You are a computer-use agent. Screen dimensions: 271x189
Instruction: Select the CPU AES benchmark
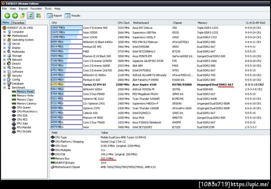22,119
